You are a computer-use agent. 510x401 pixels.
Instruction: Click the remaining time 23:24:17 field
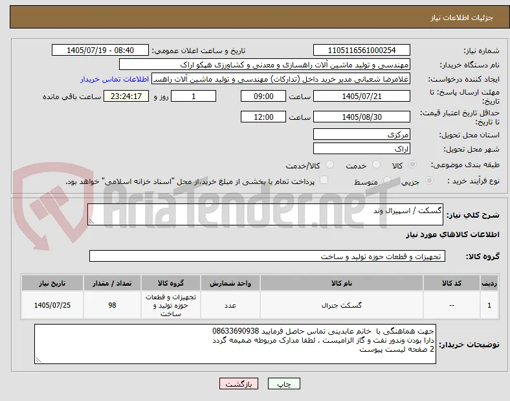click(126, 96)
